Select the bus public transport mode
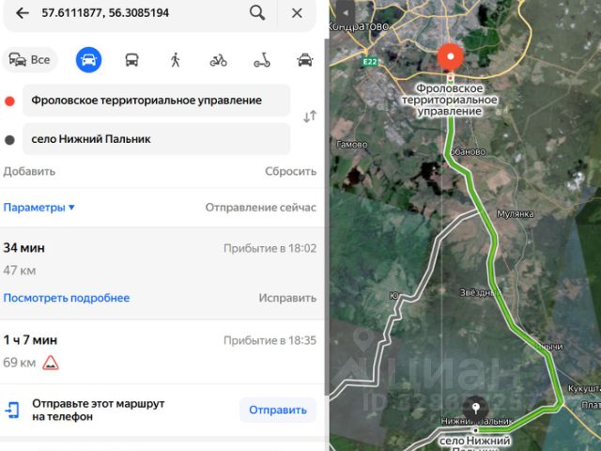Image resolution: width=601 pixels, height=451 pixels. click(131, 60)
